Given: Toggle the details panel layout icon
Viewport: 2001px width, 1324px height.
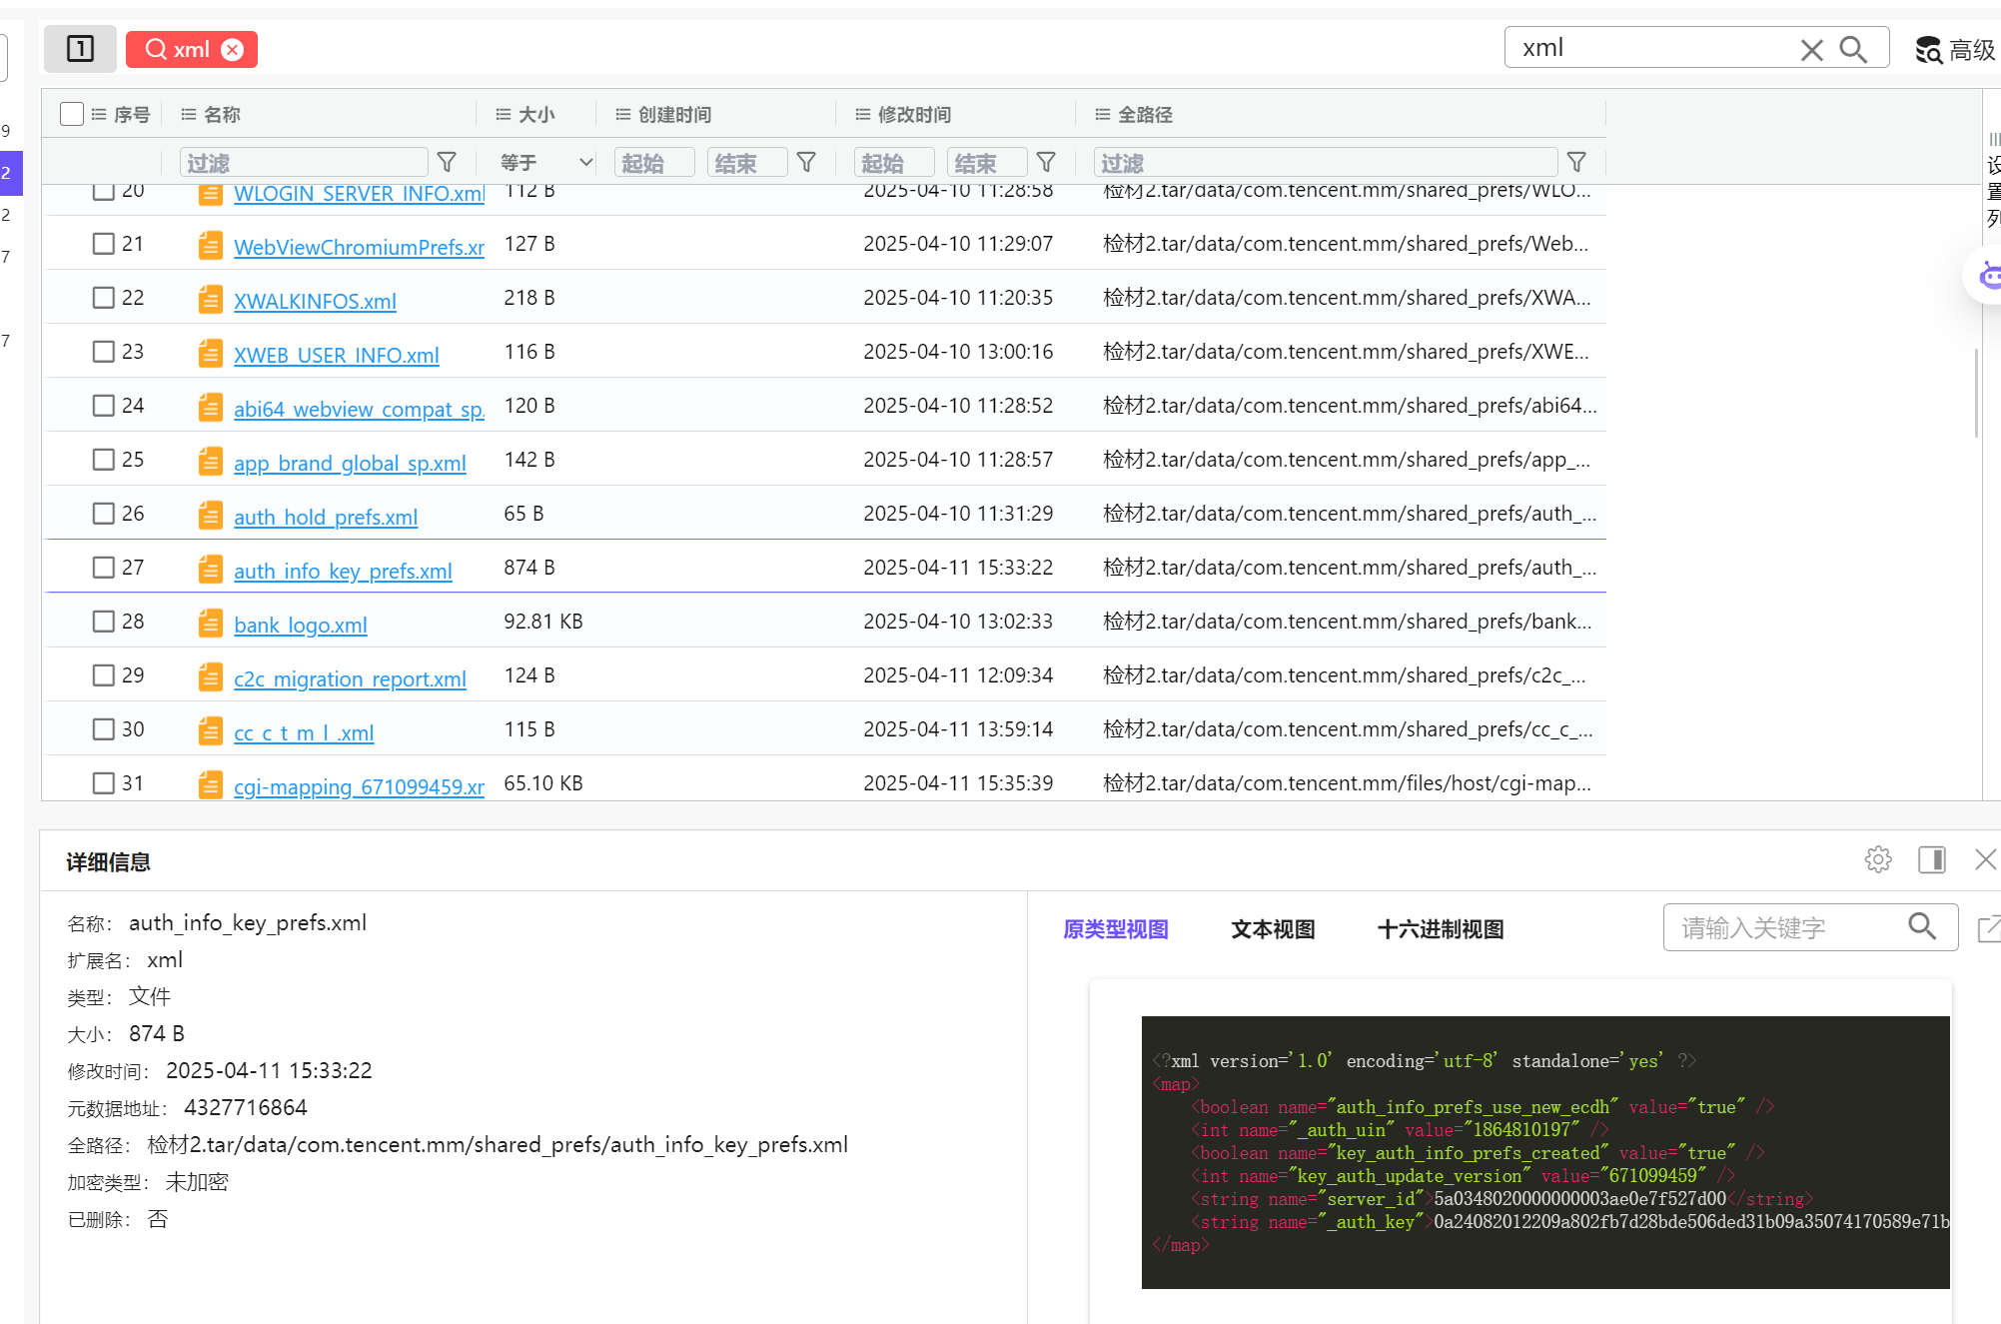Looking at the screenshot, I should coord(1932,859).
